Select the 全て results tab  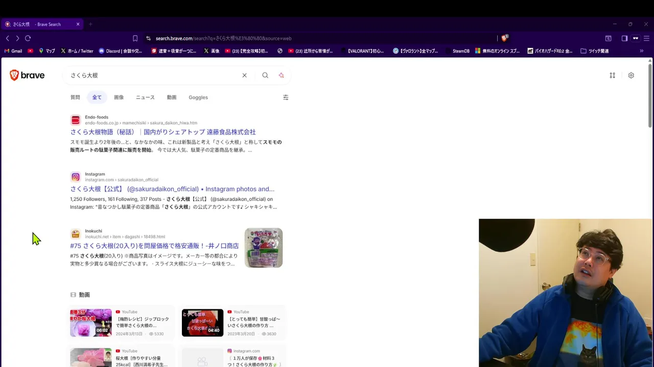[97, 97]
